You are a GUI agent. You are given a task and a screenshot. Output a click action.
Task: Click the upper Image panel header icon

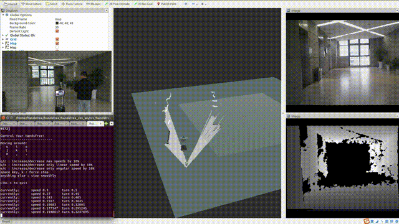tap(288, 11)
